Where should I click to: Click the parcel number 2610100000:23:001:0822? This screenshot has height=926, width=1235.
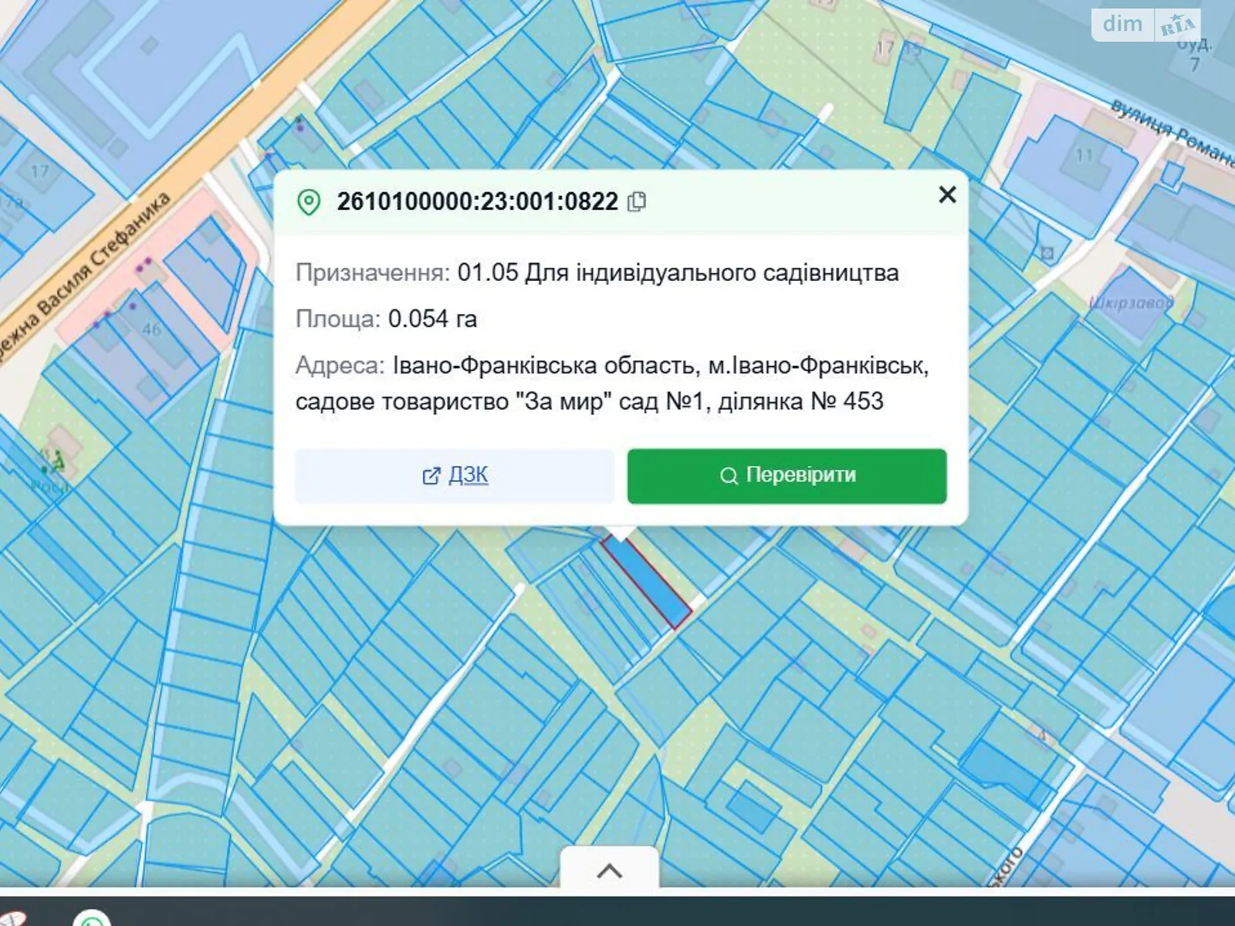[x=475, y=201]
